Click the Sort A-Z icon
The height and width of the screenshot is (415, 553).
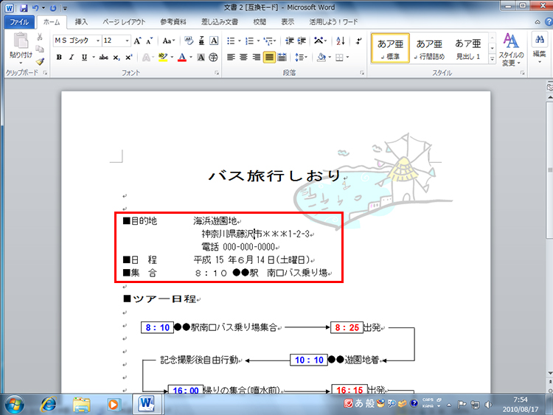coord(341,41)
